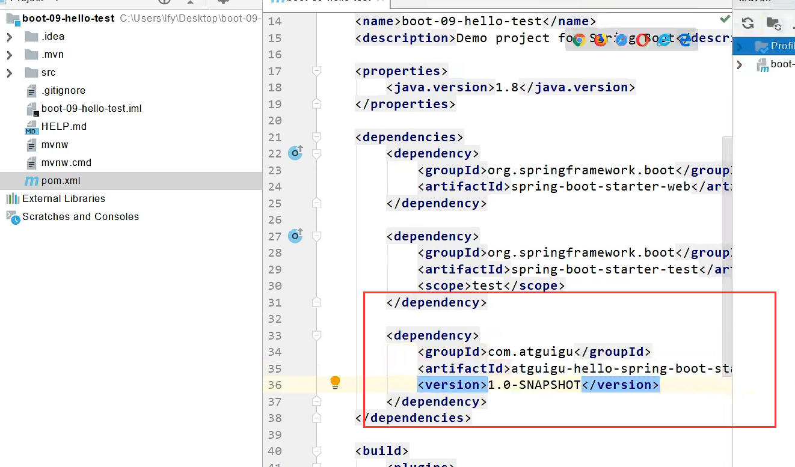
Task: Click the Opera browser icon in editor
Action: click(x=642, y=40)
